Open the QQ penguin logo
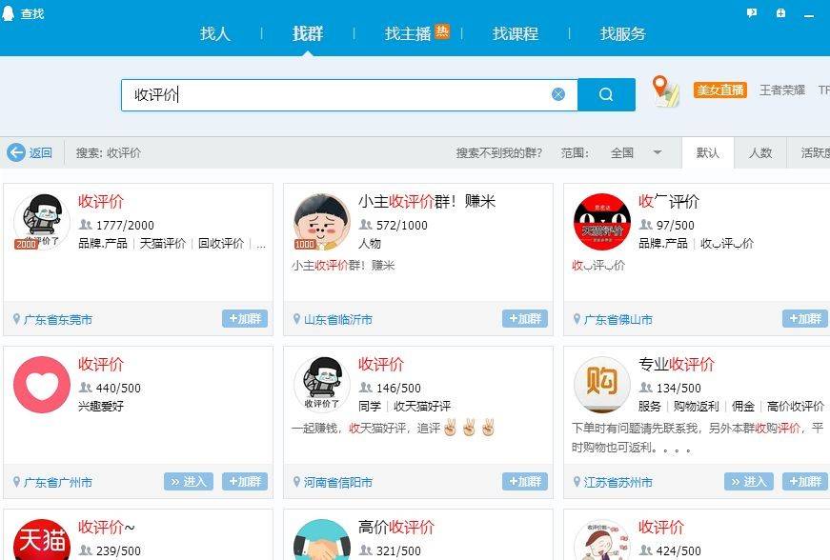Viewport: 830px width, 560px height. pos(9,13)
